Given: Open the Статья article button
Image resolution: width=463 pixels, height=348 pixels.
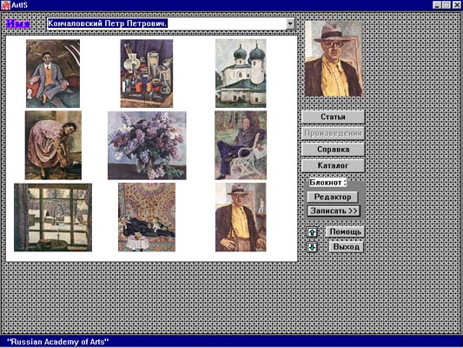Looking at the screenshot, I should (333, 117).
